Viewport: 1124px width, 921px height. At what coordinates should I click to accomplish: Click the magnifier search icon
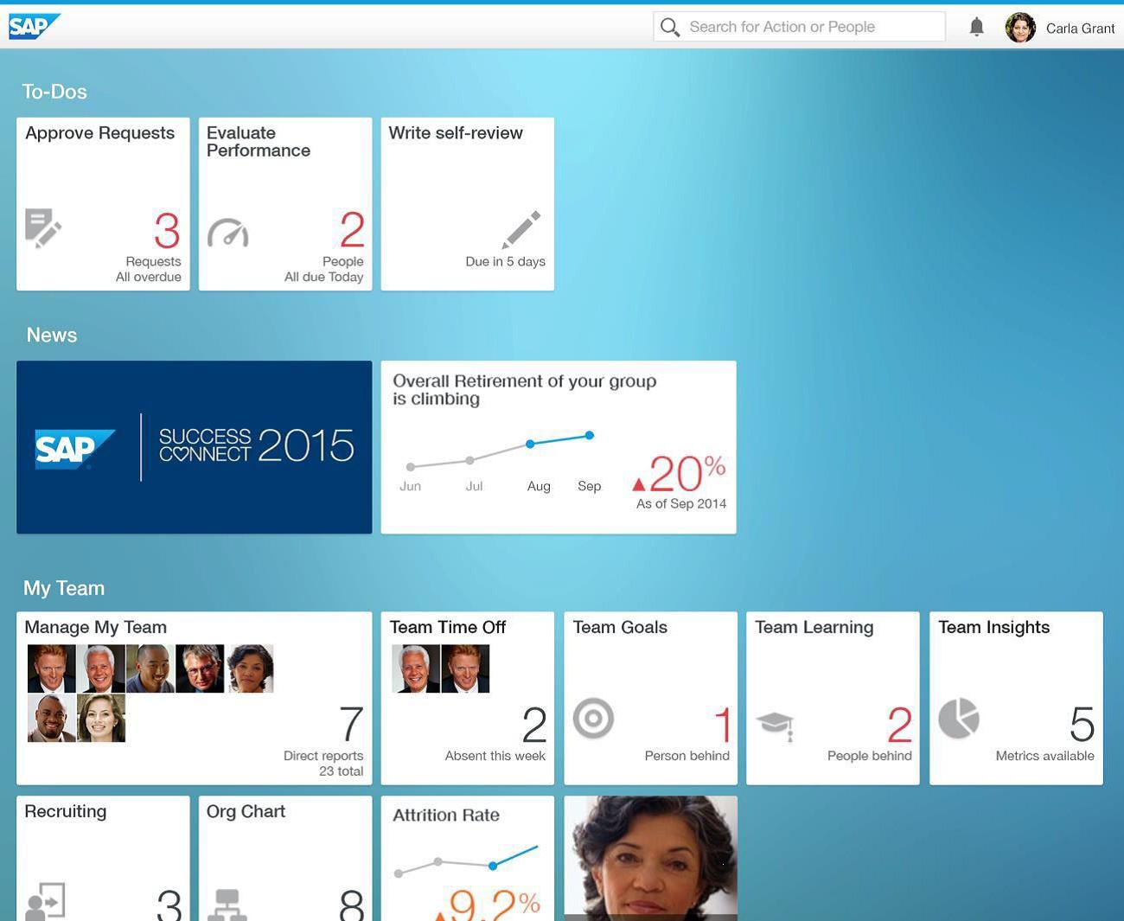[x=670, y=28]
